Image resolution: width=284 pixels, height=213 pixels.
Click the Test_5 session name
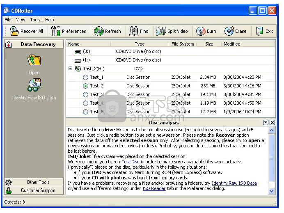[x=97, y=112]
